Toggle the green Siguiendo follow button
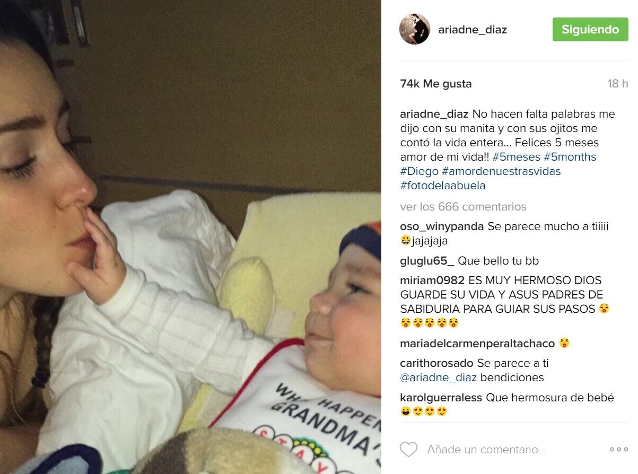This screenshot has height=474, width=638. click(590, 30)
